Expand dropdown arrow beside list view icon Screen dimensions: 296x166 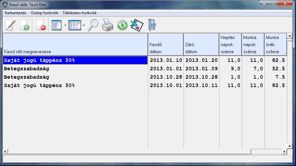[65, 25]
